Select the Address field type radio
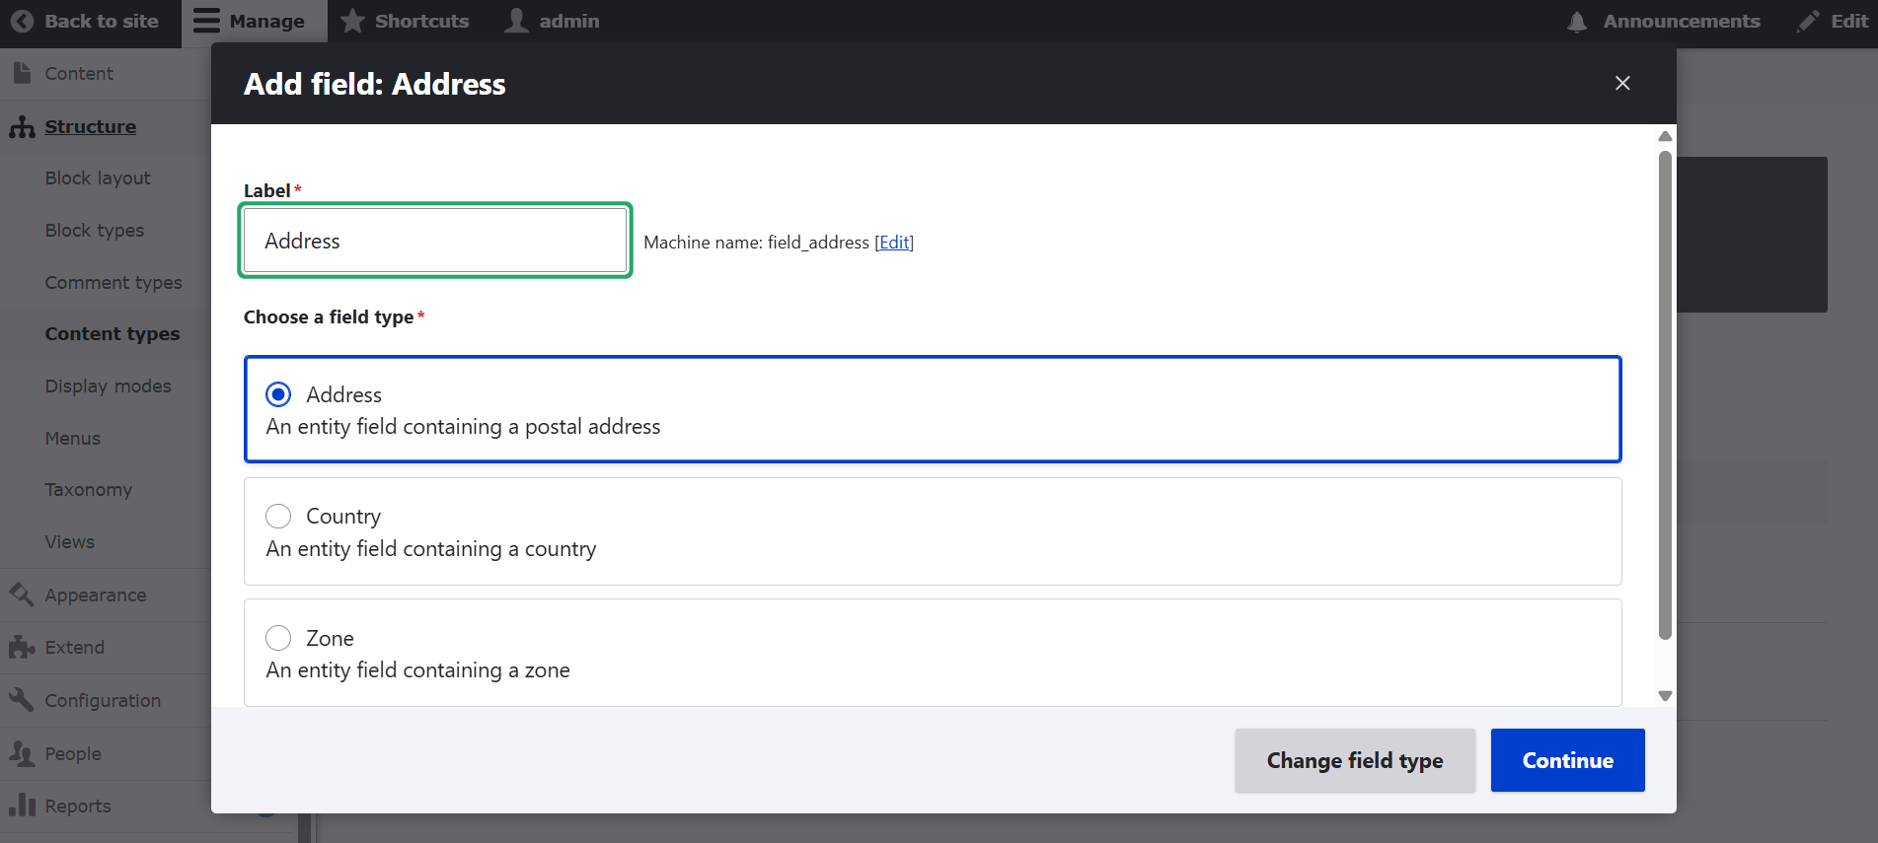 tap(278, 394)
